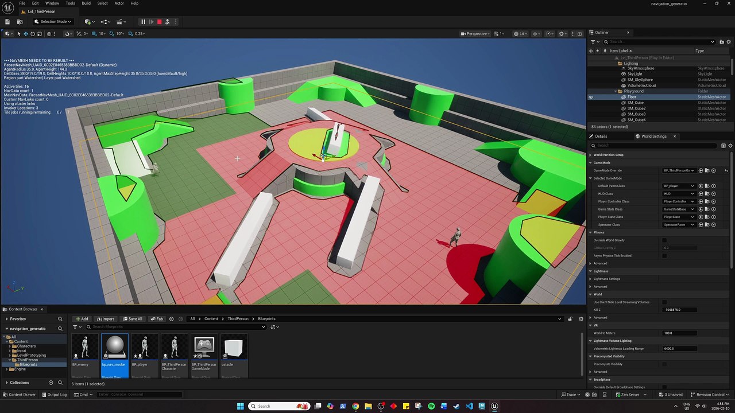Open the Outliner filter dropdown
Viewport: 735px width, 413px height.
595,42
